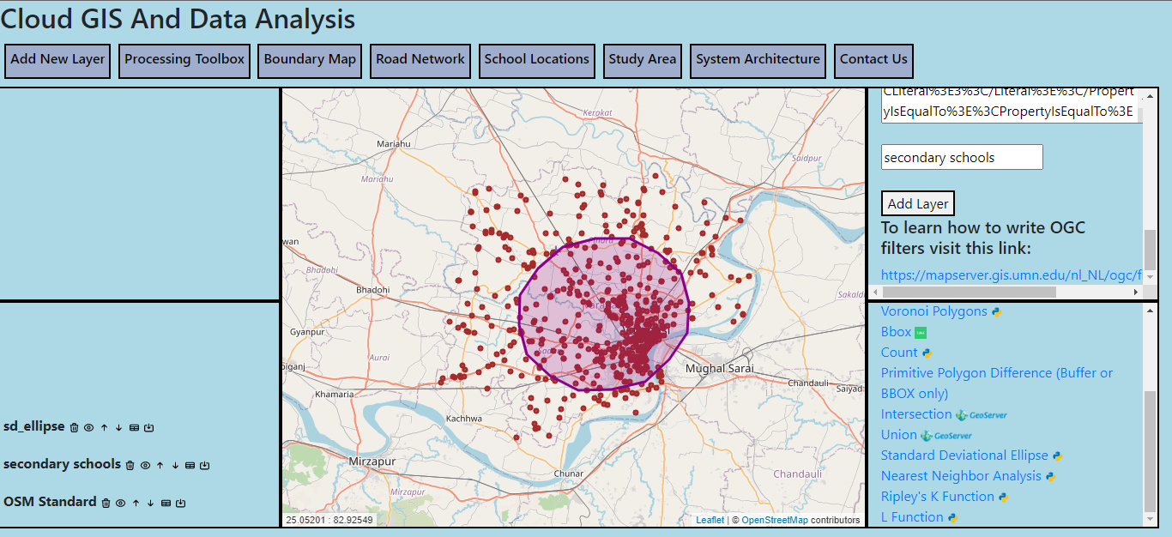Move sd_ellipse layer down with arrow
1172x537 pixels.
tap(119, 427)
